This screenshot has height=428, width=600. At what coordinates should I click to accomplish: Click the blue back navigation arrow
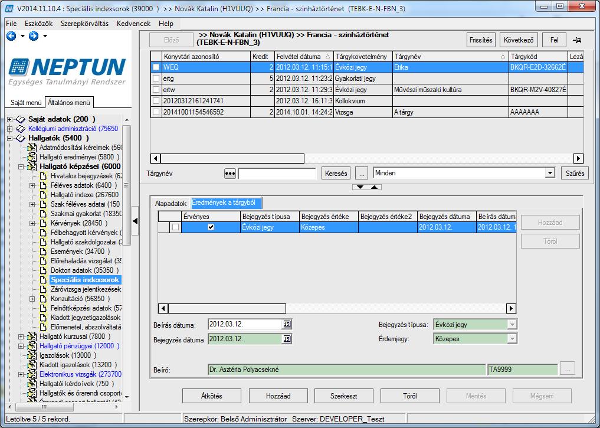pos(11,36)
